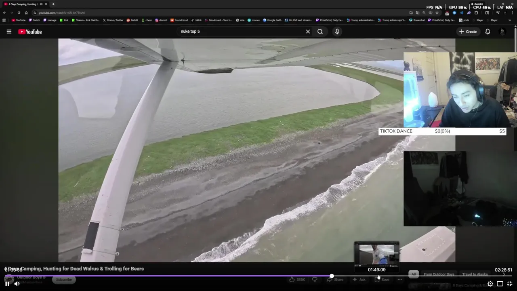Open the Twitch bookmark
Viewport: 517px width, 291px height.
[34, 20]
